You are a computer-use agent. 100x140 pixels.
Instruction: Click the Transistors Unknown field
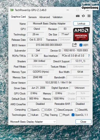coord(65,40)
